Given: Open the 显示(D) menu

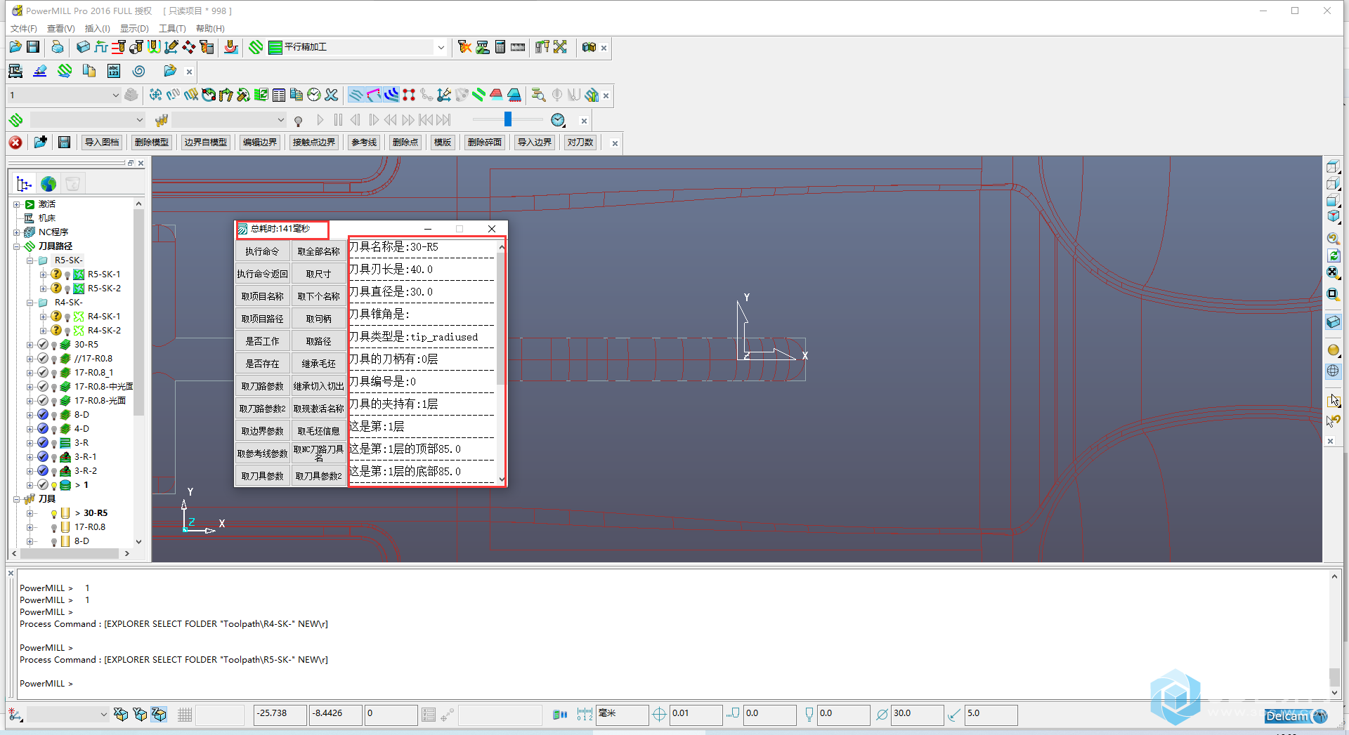Looking at the screenshot, I should coord(134,29).
